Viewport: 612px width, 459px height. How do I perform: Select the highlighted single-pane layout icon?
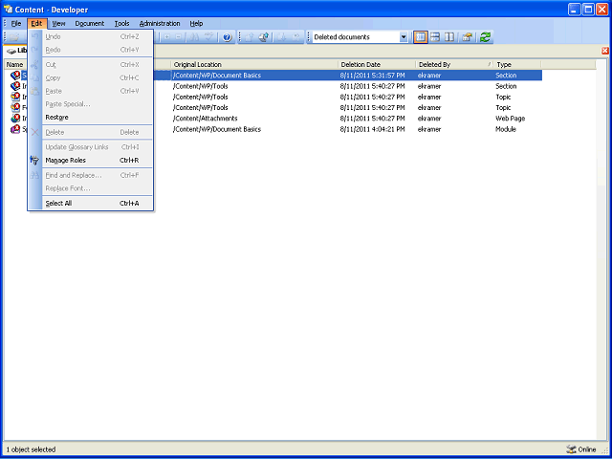coord(420,37)
